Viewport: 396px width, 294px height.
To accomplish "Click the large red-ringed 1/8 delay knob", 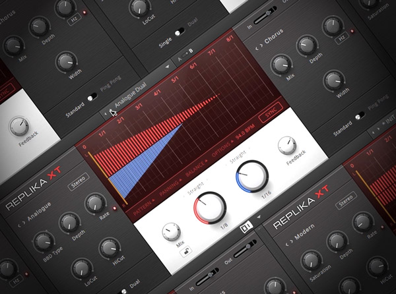I will 210,208.
